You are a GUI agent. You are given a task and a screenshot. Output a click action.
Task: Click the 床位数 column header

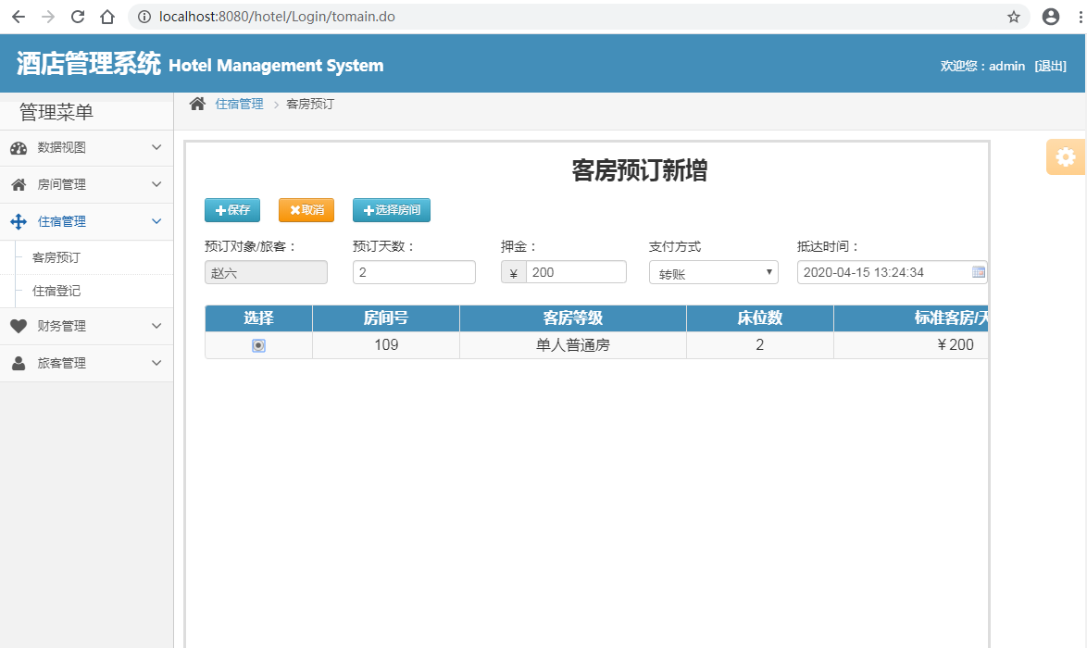pos(760,318)
